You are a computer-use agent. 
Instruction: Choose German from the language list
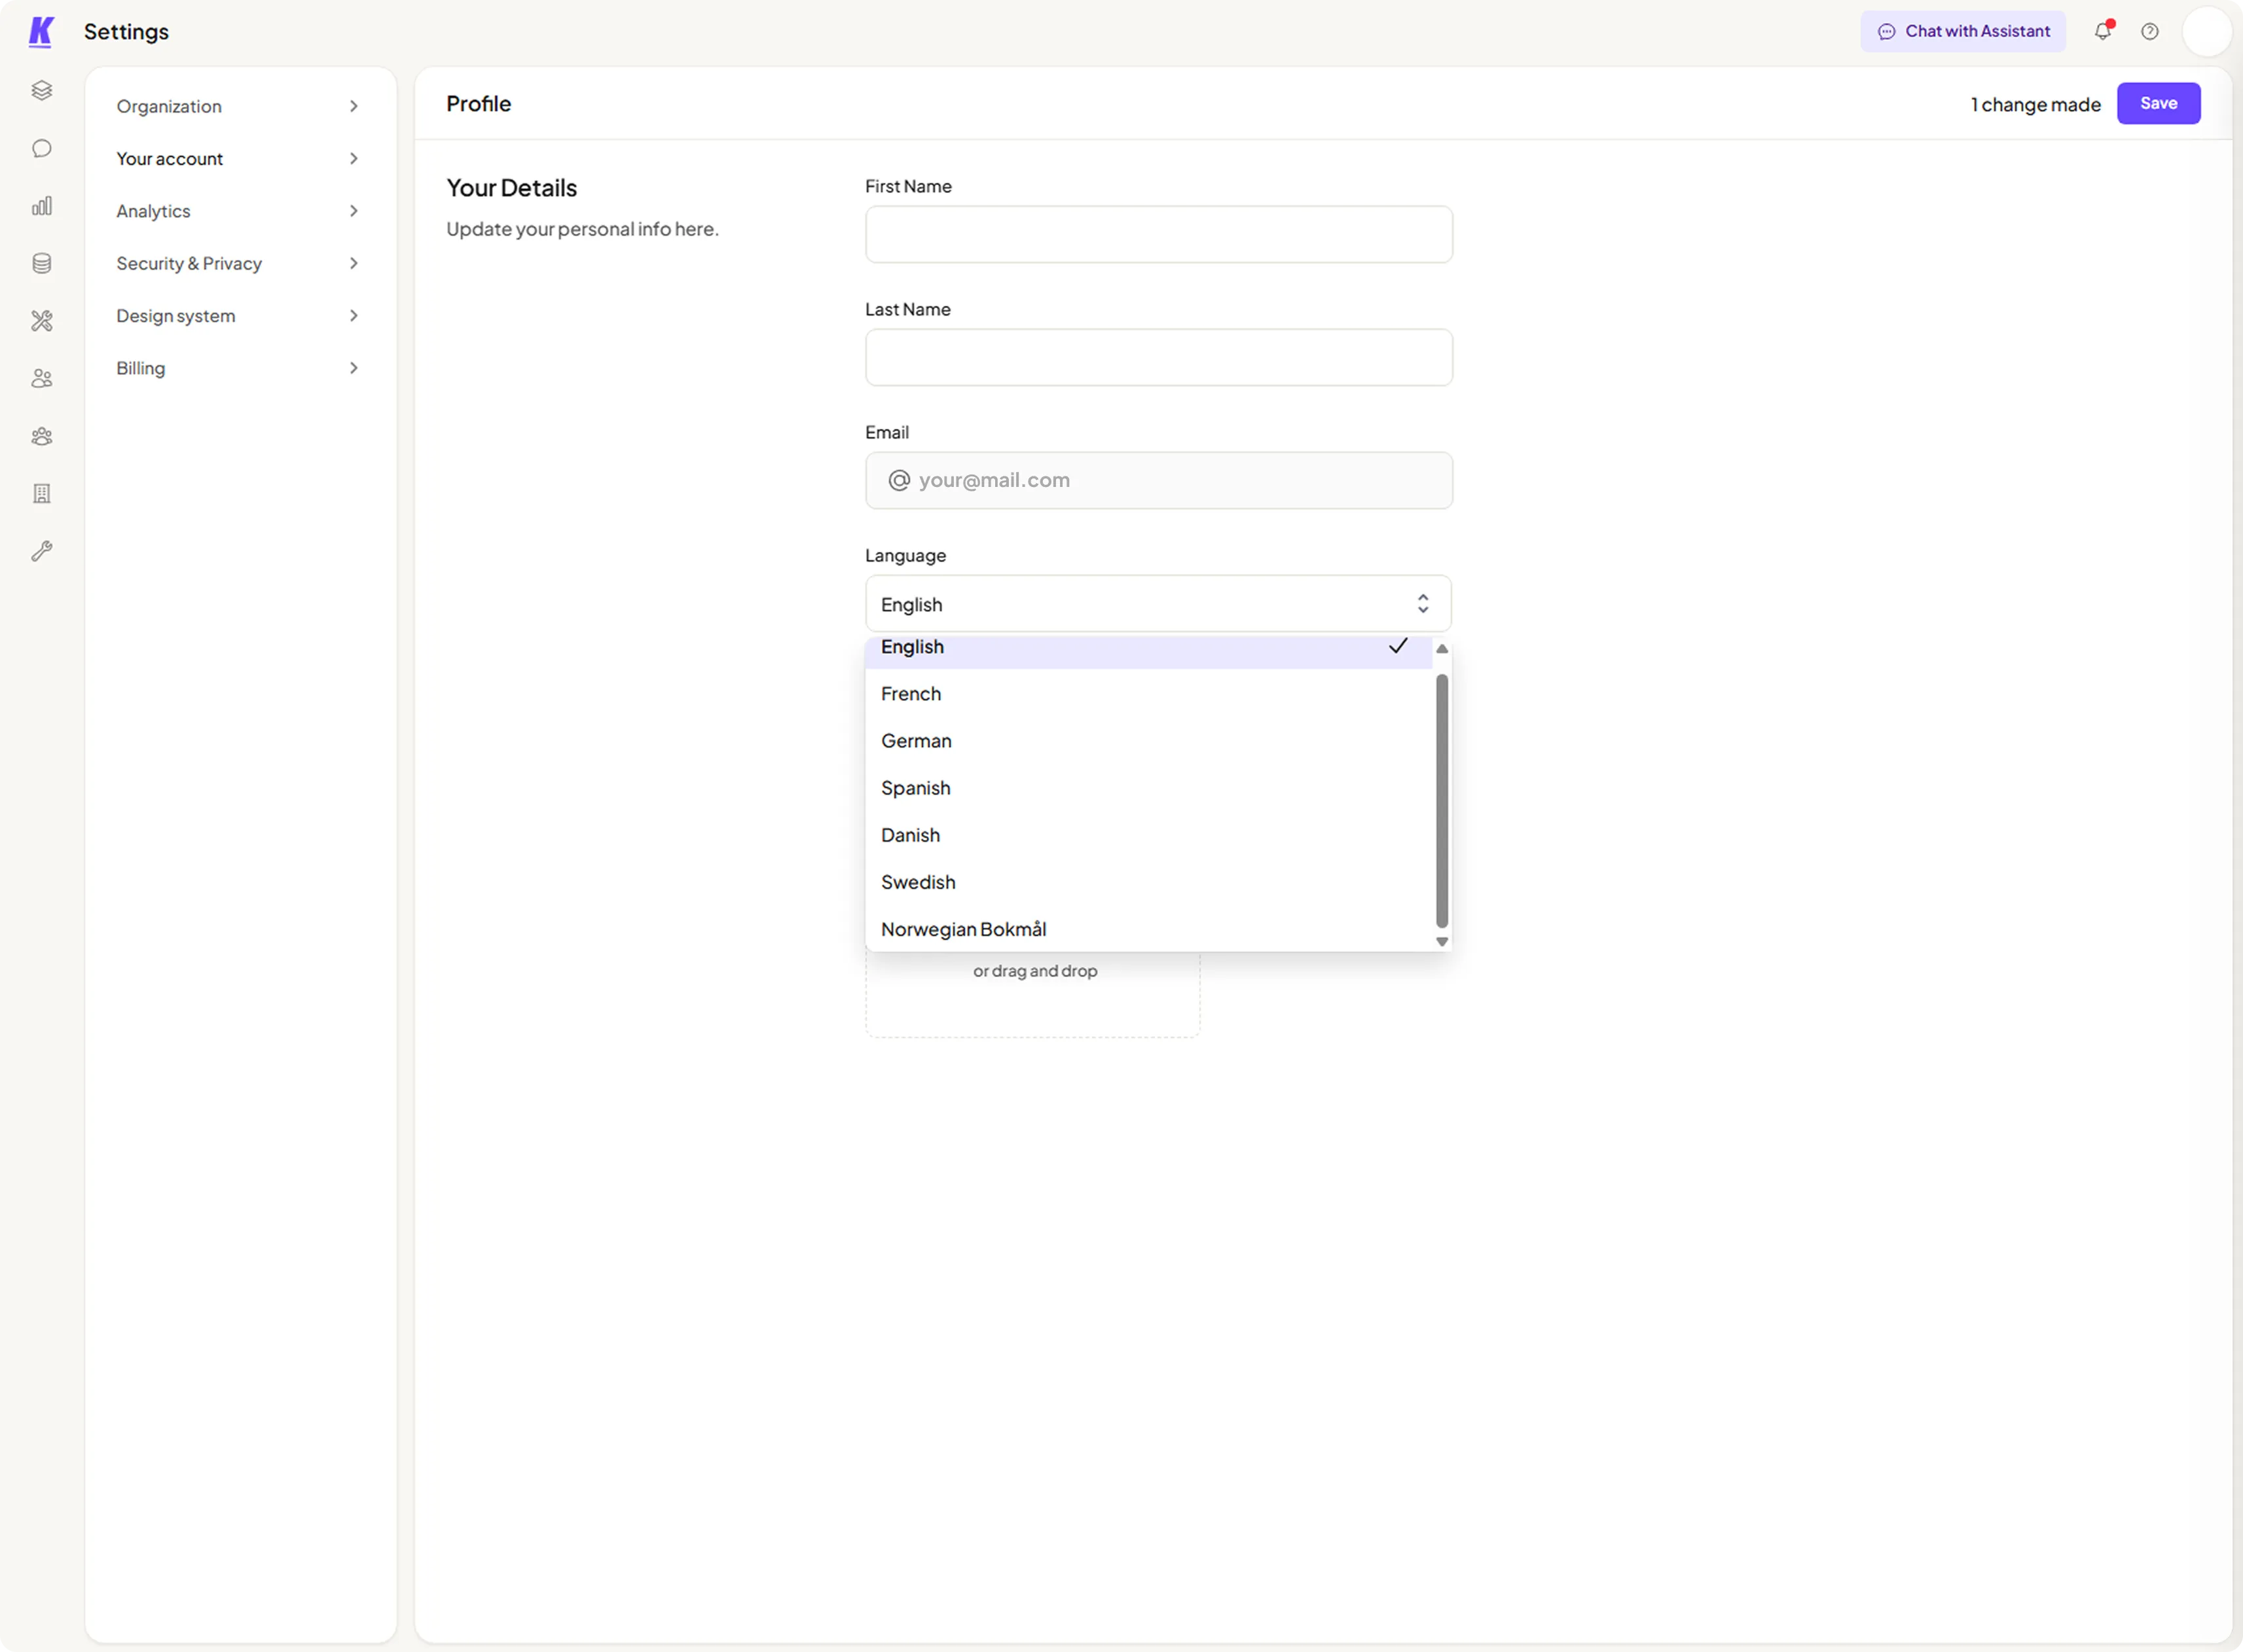pyautogui.click(x=1149, y=741)
